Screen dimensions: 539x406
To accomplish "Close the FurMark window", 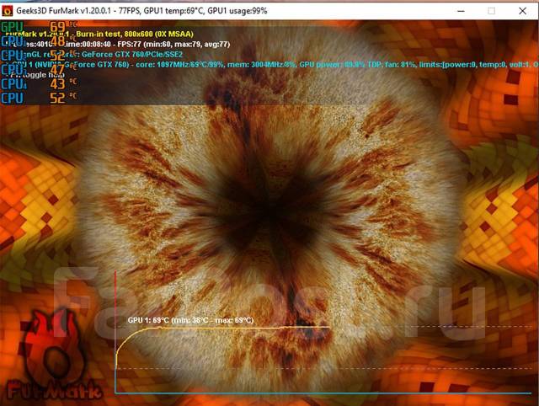I will [522, 11].
